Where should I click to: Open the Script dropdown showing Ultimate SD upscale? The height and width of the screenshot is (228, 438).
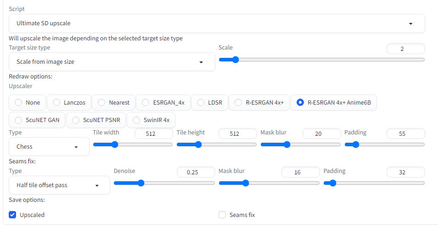[217, 23]
